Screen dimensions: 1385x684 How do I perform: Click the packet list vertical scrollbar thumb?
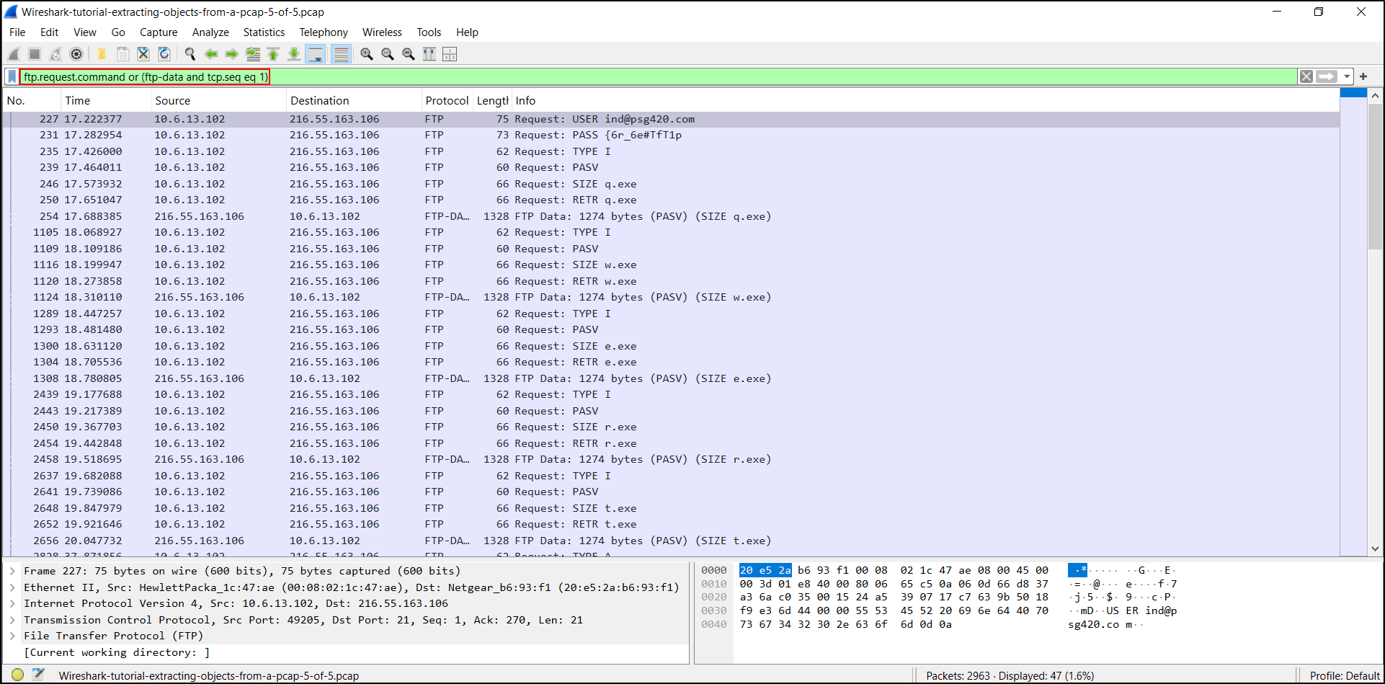click(x=1375, y=177)
